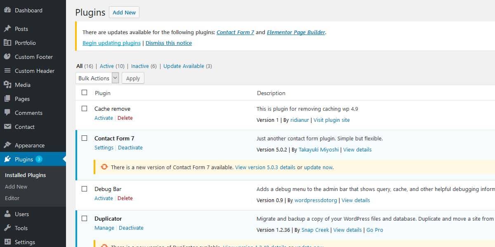Open the Add New submenu item
The width and height of the screenshot is (495, 247).
(16, 186)
